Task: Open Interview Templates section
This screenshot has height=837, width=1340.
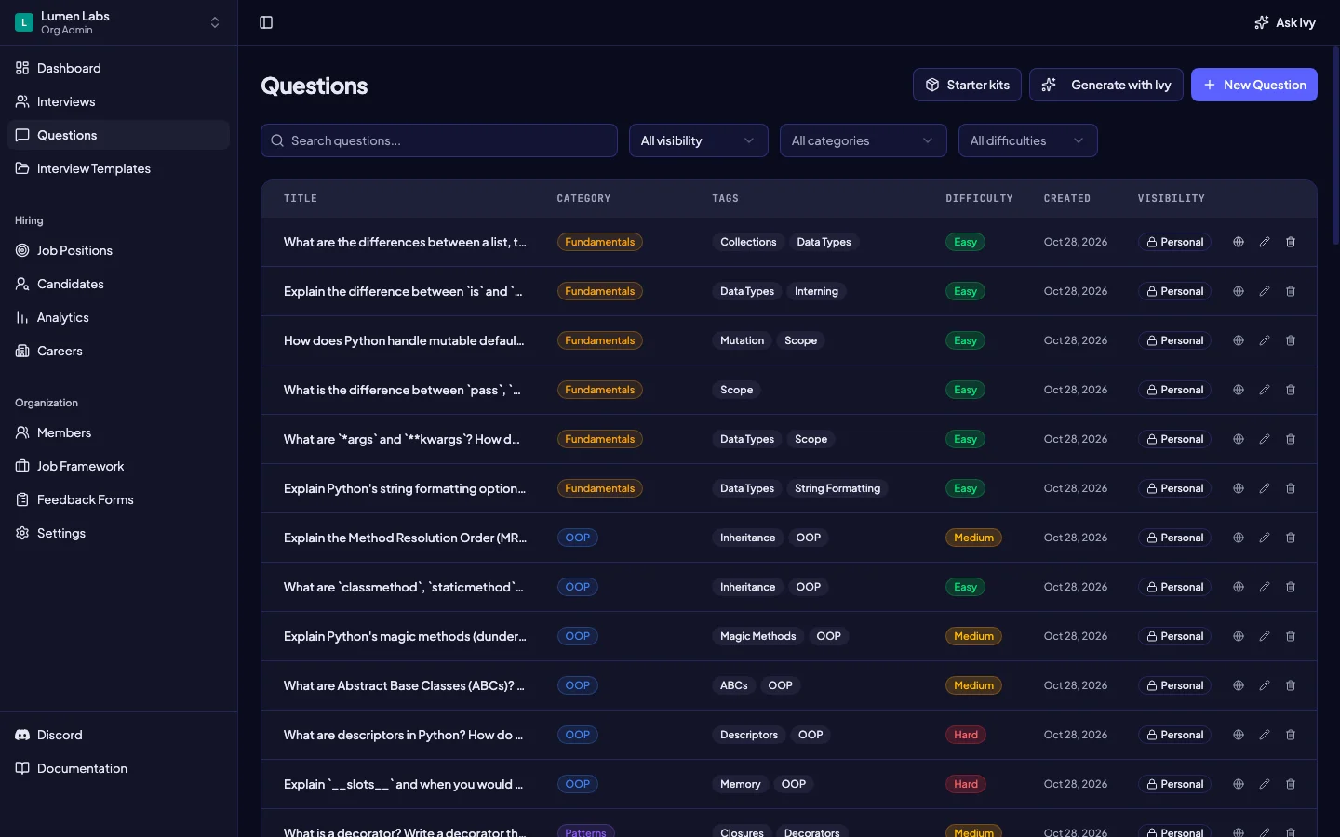Action: click(119, 168)
